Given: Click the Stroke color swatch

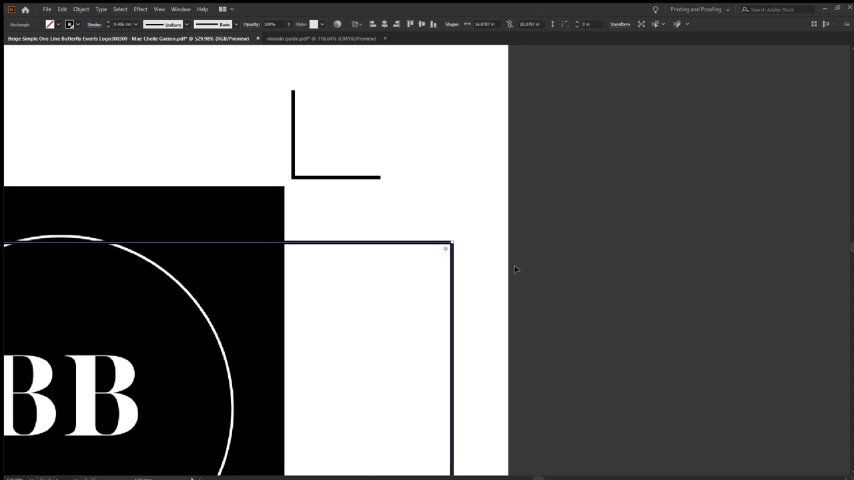Looking at the screenshot, I should coord(69,24).
